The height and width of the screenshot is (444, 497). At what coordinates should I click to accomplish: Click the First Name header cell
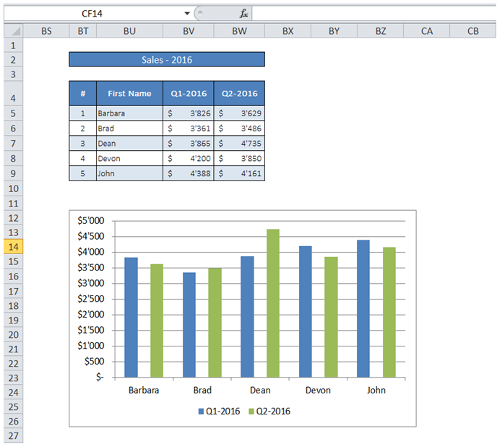pyautogui.click(x=129, y=93)
